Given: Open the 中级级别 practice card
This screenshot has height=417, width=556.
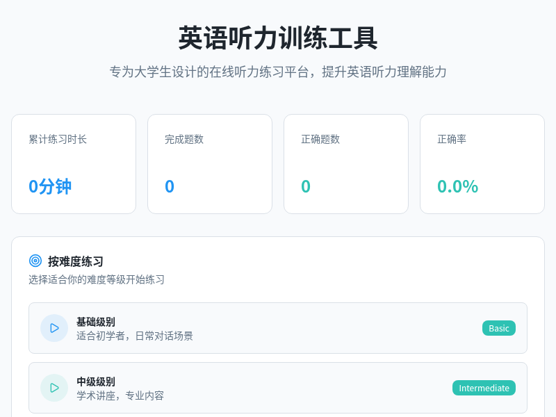Looking at the screenshot, I should (x=278, y=387).
